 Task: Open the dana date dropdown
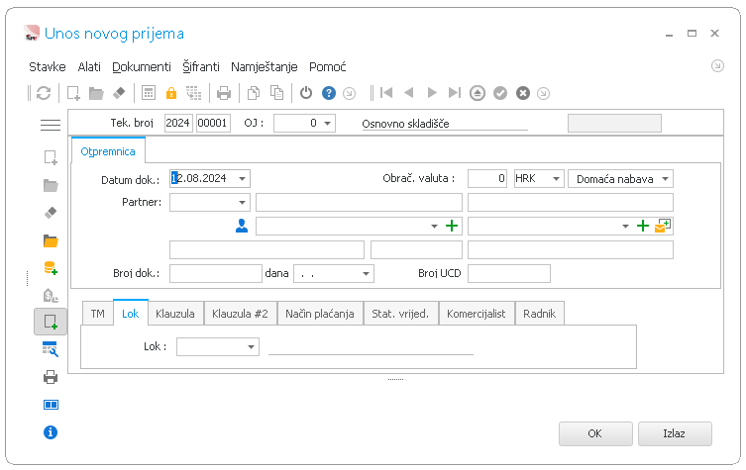(366, 274)
